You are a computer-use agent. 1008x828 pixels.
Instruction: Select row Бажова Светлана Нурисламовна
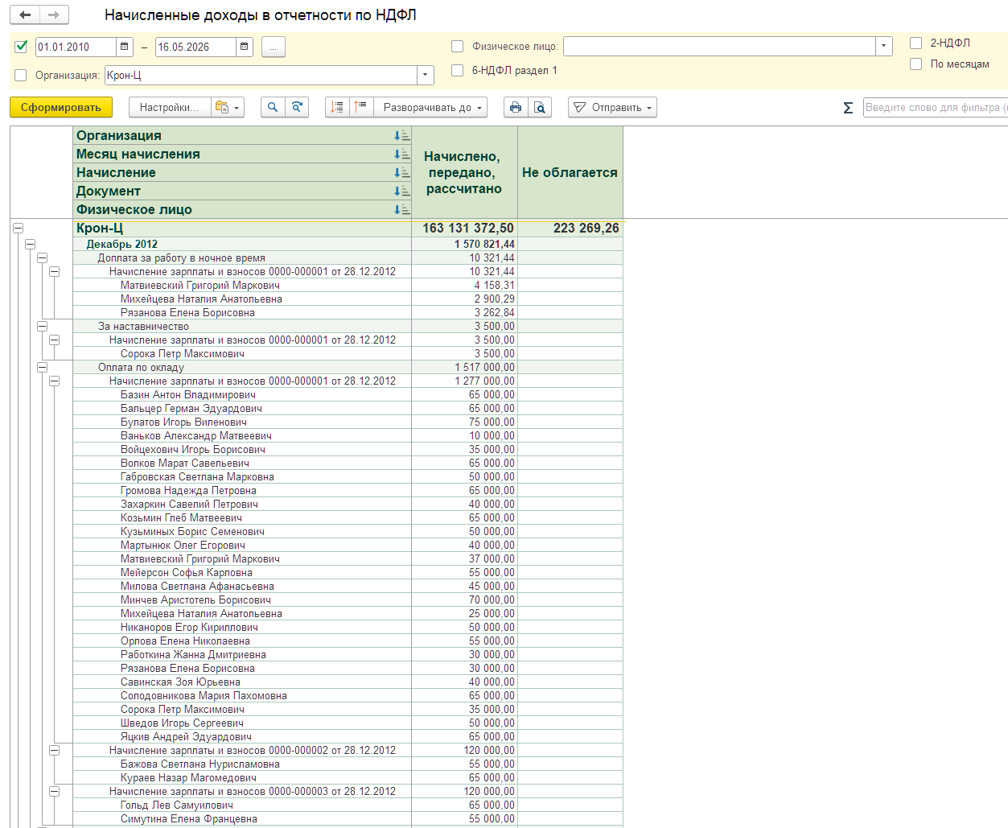pyautogui.click(x=348, y=764)
